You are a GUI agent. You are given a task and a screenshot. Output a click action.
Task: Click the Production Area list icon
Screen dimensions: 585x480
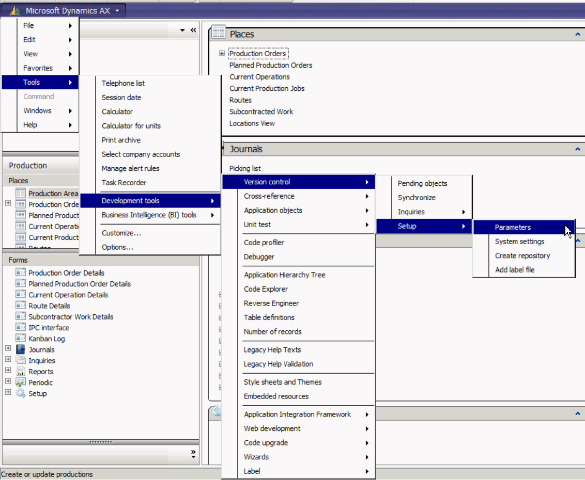[x=21, y=193]
